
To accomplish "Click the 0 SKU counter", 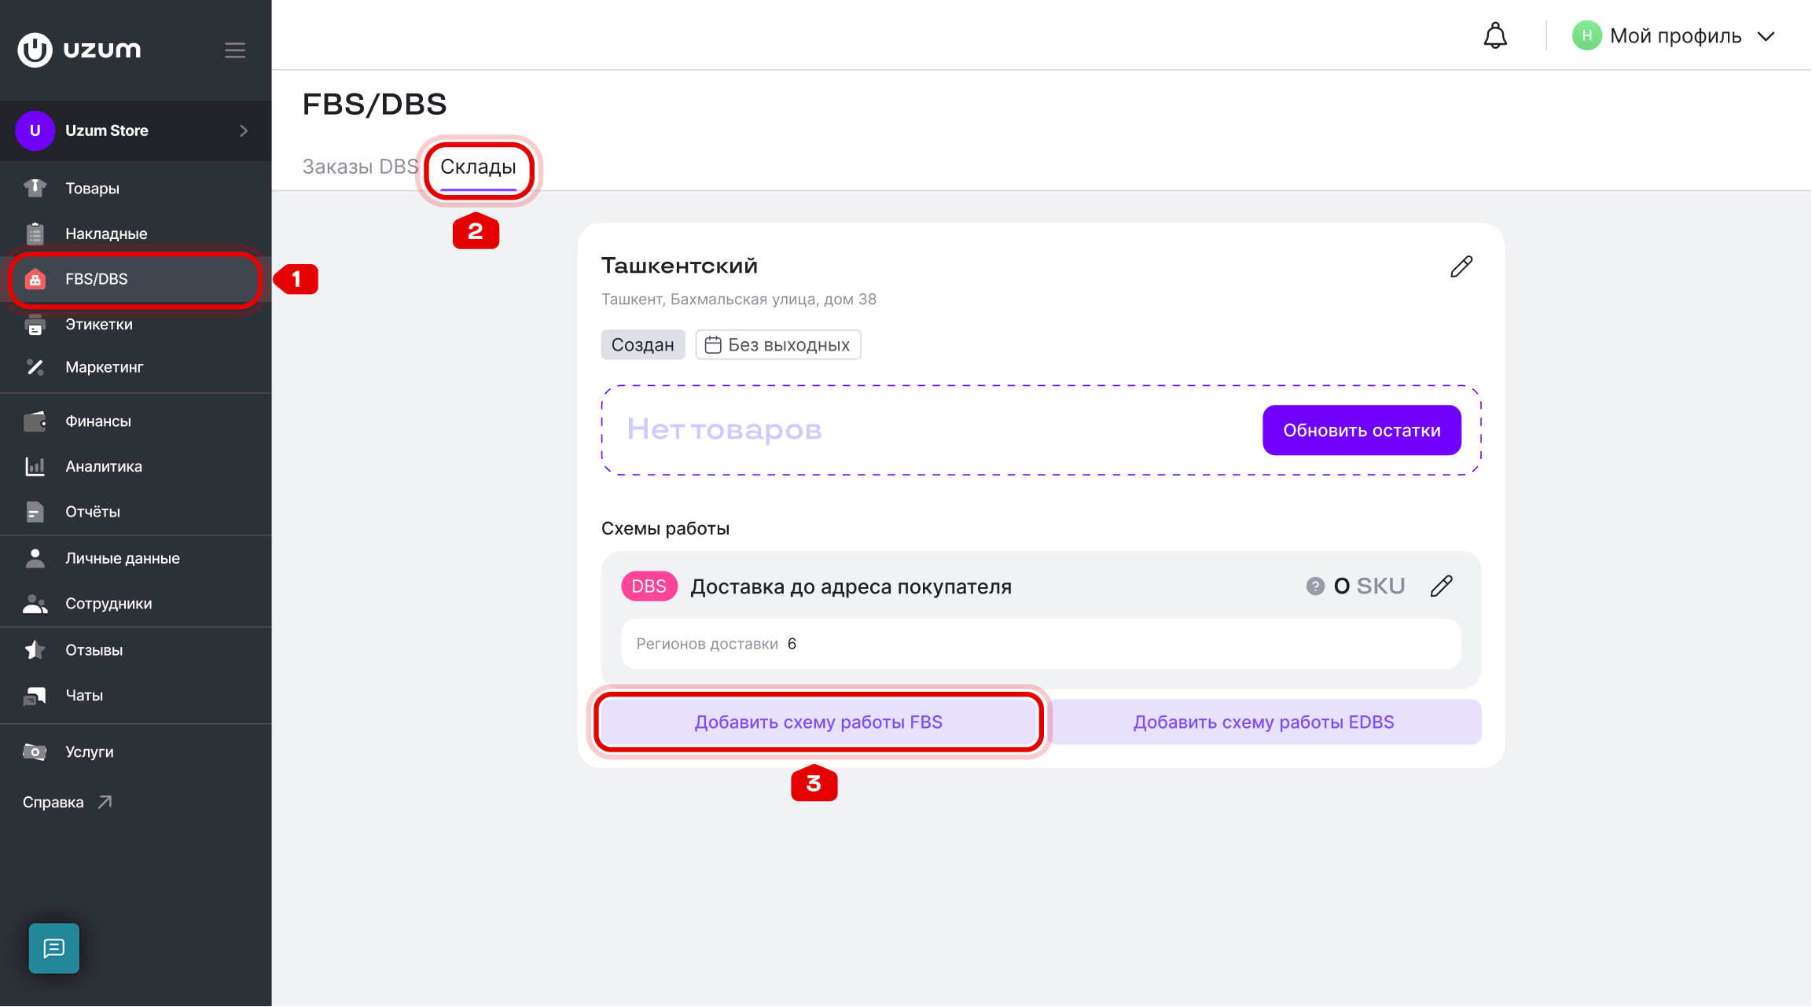I will pyautogui.click(x=1369, y=586).
